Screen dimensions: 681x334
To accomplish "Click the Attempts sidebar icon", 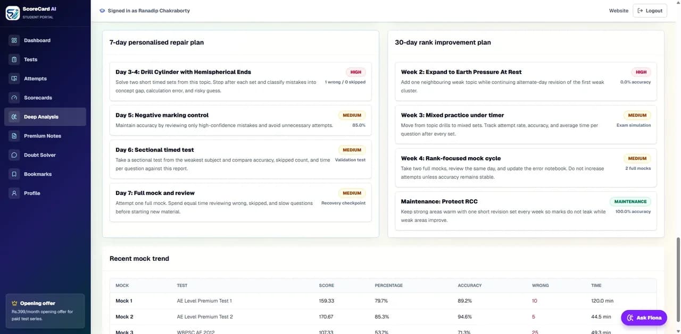I will tap(14, 79).
